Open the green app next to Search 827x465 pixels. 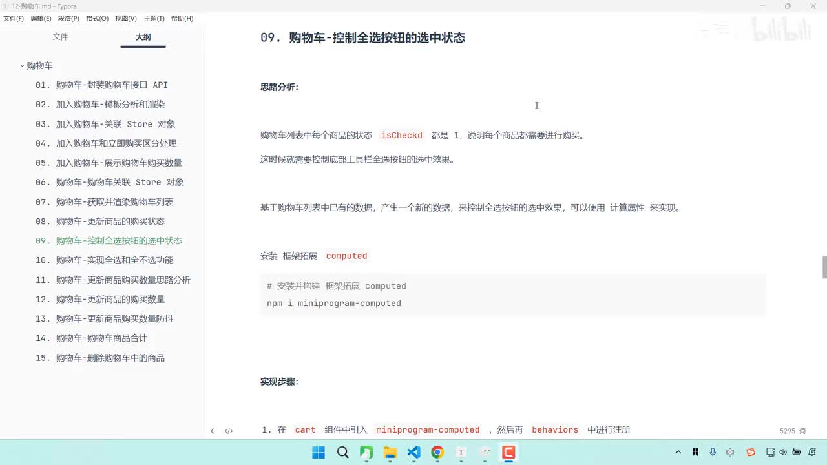(x=366, y=452)
